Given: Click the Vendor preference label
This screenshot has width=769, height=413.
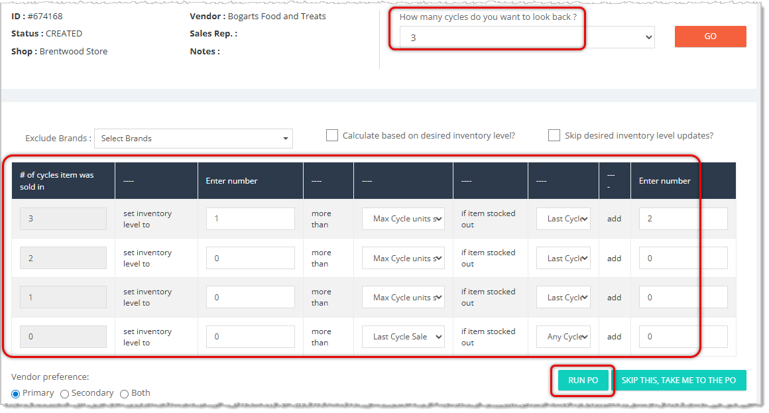Looking at the screenshot, I should pos(50,377).
